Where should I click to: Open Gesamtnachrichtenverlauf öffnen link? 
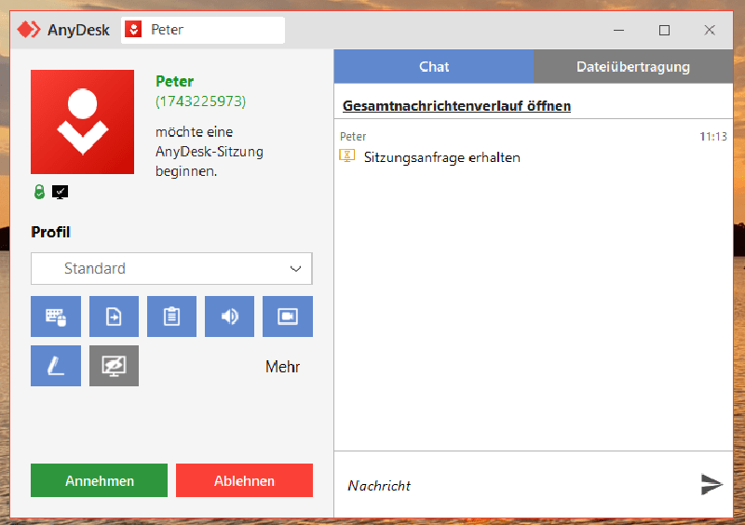(456, 106)
